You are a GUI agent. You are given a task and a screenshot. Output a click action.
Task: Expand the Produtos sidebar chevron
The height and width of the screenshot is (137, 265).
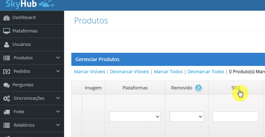58,58
